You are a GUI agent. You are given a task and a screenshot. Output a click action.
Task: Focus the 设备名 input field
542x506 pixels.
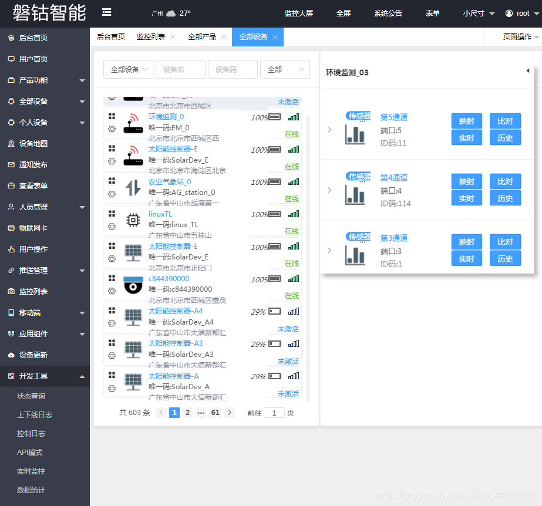pos(180,69)
